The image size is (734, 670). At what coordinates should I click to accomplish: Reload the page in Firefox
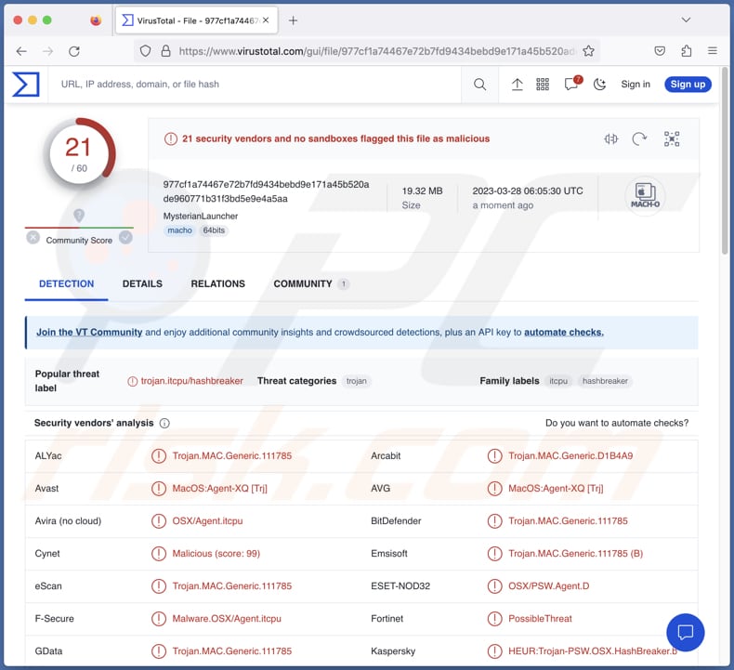pos(74,51)
